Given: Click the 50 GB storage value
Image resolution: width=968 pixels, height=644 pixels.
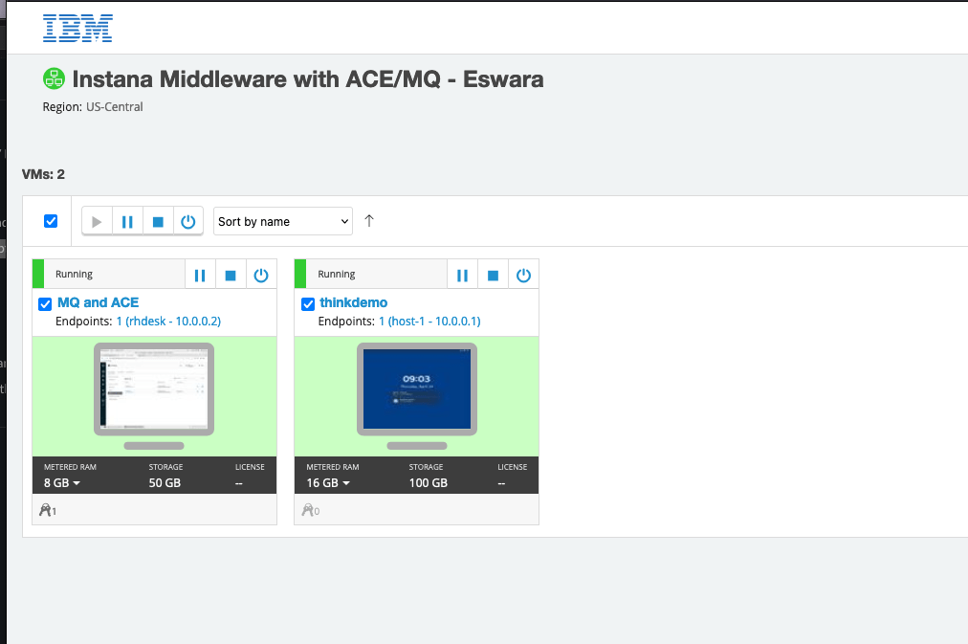Looking at the screenshot, I should [x=165, y=483].
